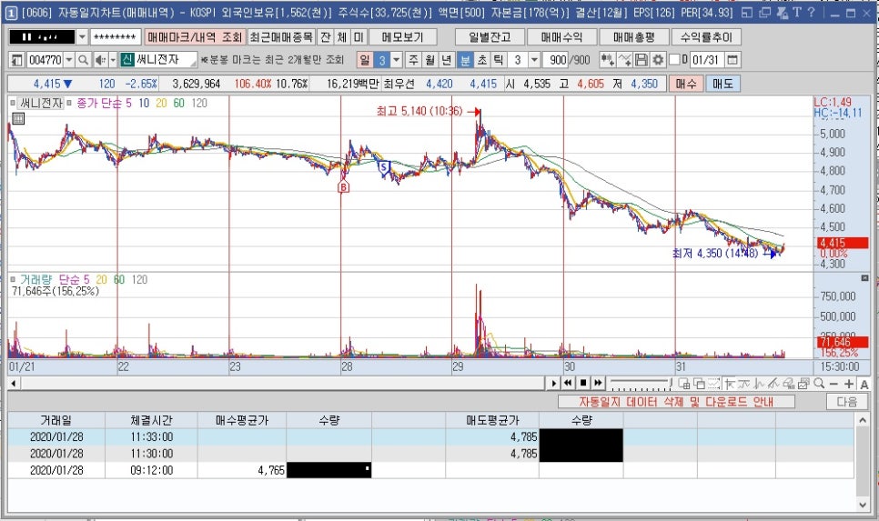
Task: Click the stop playback button
Action: click(583, 383)
